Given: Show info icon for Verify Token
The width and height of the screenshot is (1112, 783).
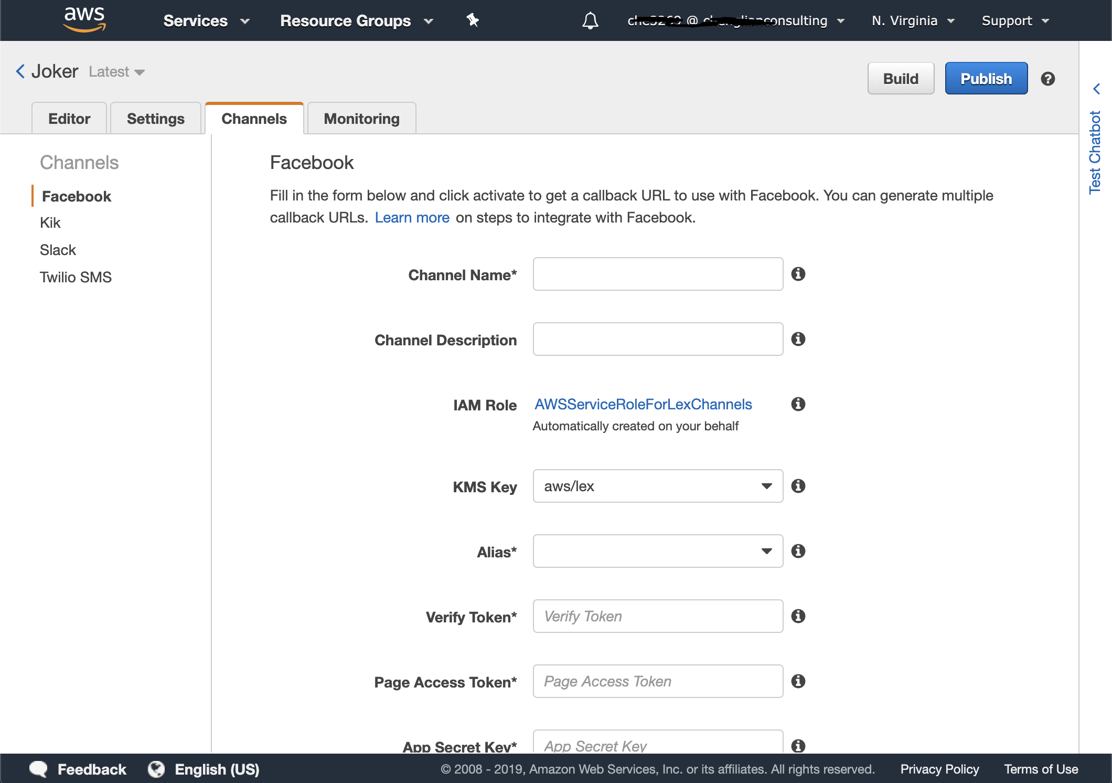Looking at the screenshot, I should pos(798,616).
